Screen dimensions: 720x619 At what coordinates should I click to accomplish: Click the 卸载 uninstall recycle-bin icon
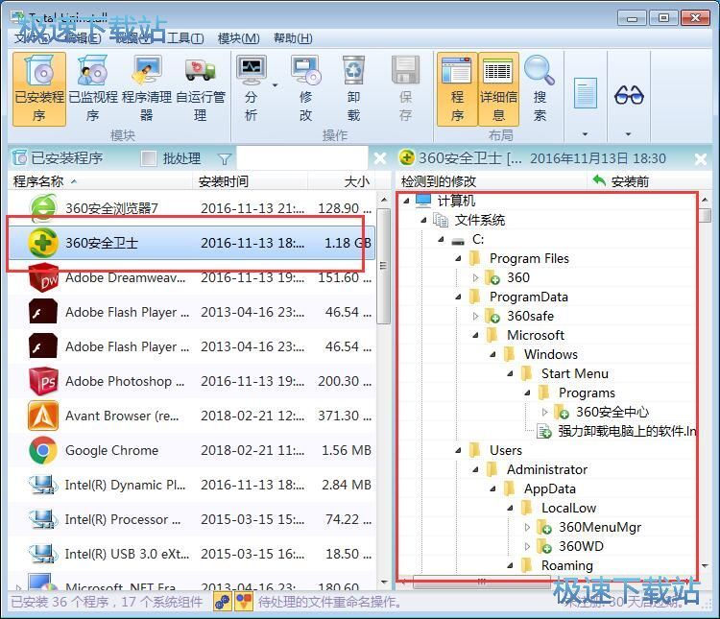tap(353, 71)
